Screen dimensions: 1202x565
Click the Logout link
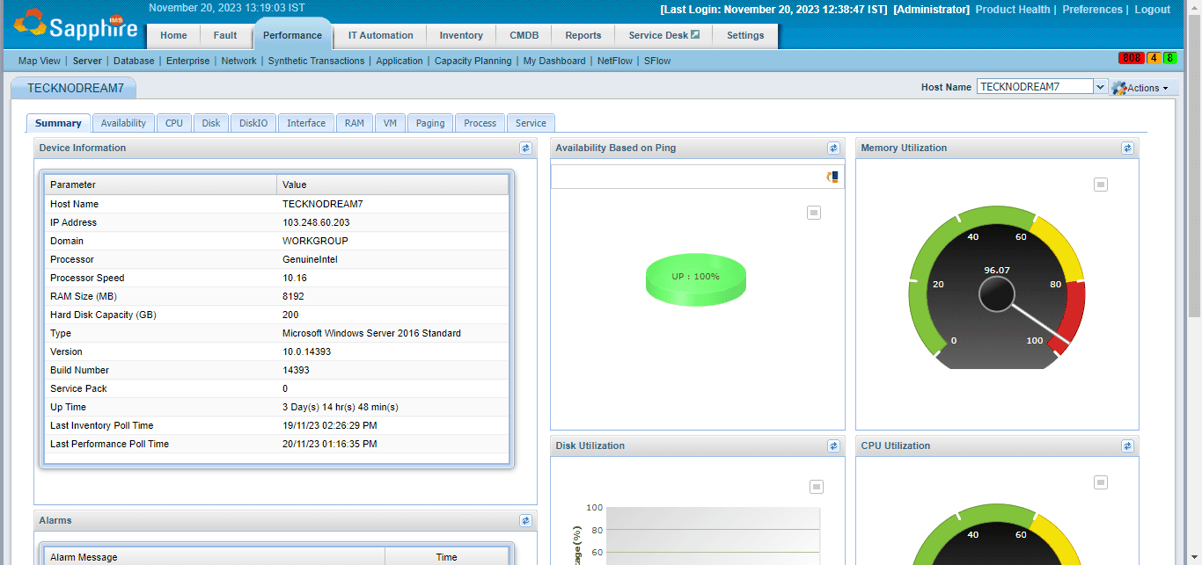pos(1153,10)
